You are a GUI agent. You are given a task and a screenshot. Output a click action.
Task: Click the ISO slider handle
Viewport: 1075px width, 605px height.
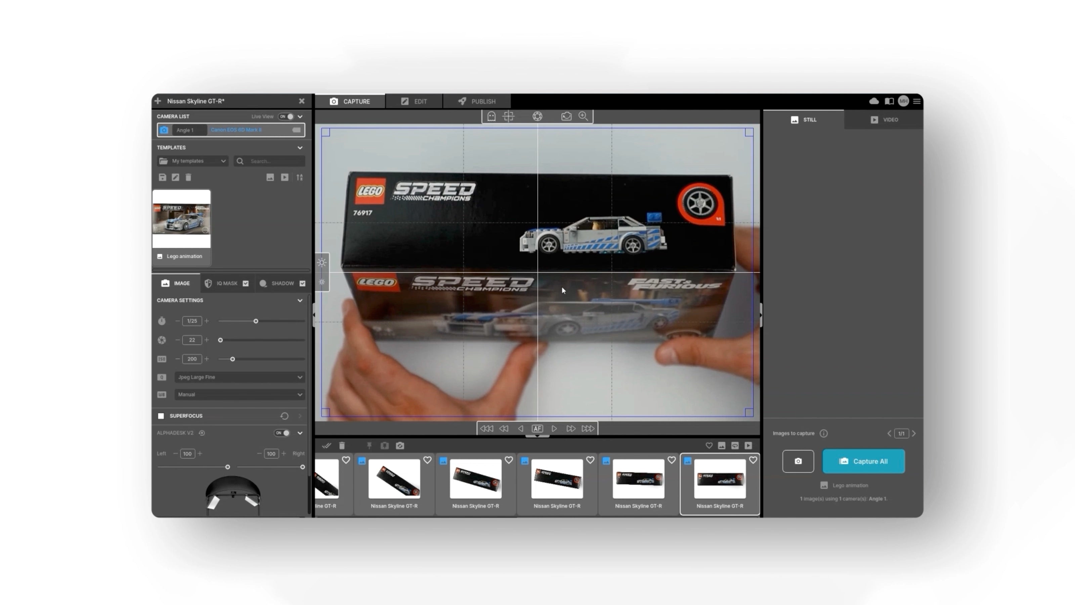(x=232, y=359)
